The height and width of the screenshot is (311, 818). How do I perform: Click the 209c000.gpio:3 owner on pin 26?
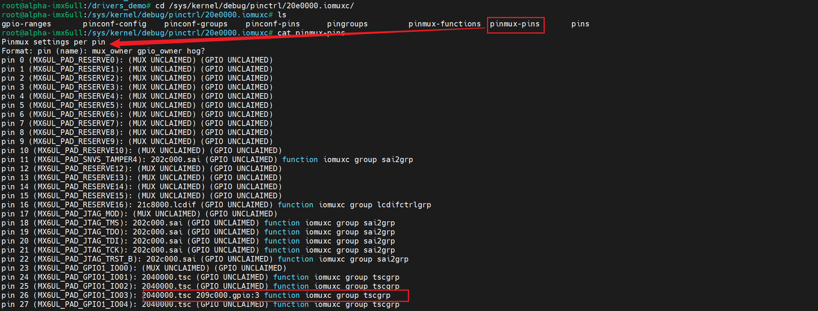(228, 296)
